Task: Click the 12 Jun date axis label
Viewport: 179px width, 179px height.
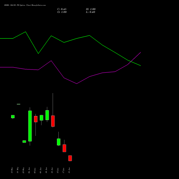Action: click(x=52, y=170)
